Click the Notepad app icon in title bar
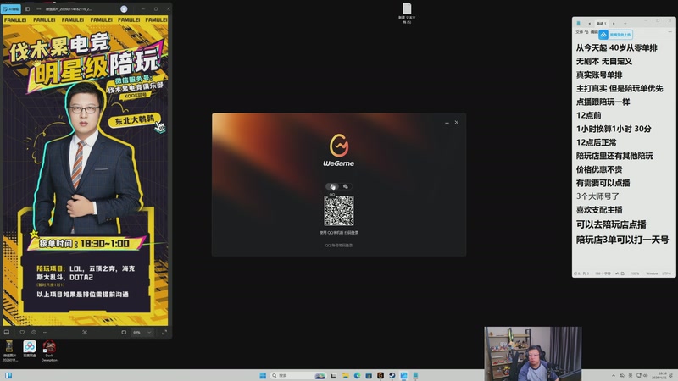The height and width of the screenshot is (381, 678). [579, 24]
